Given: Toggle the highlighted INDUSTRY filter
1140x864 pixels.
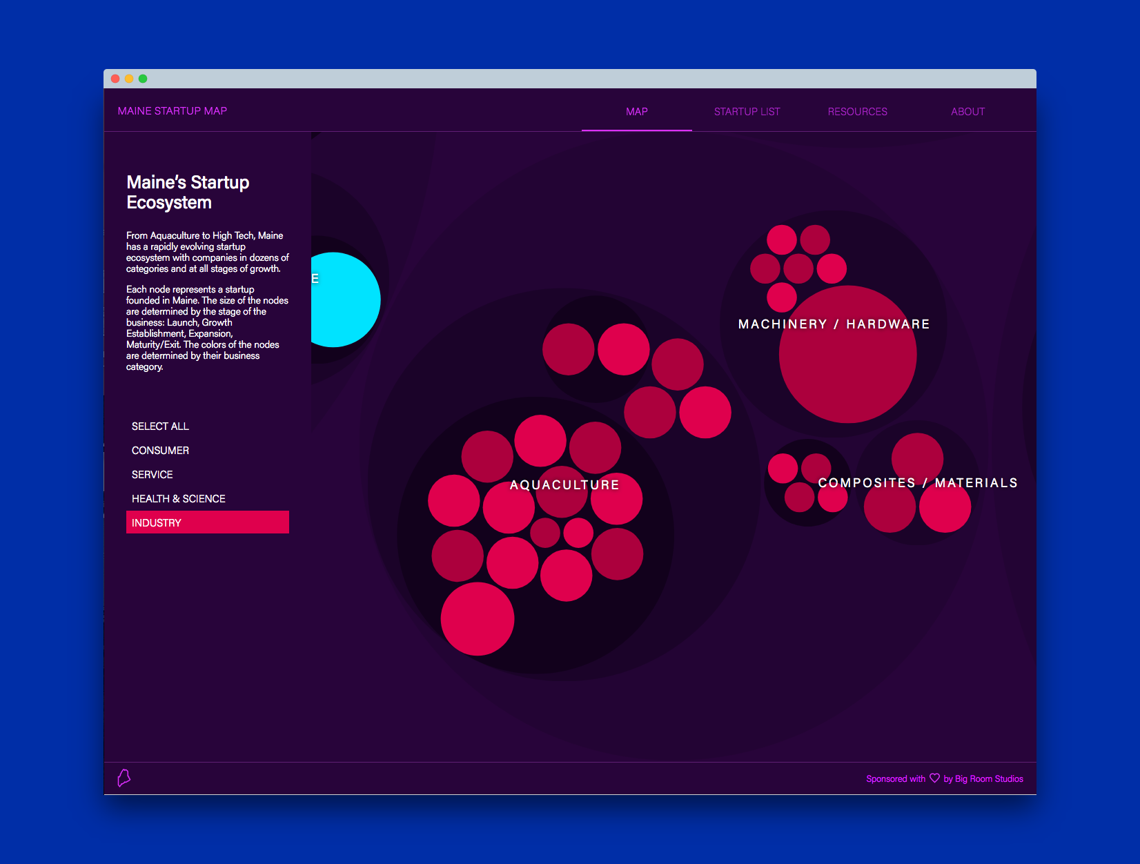Looking at the screenshot, I should 208,522.
